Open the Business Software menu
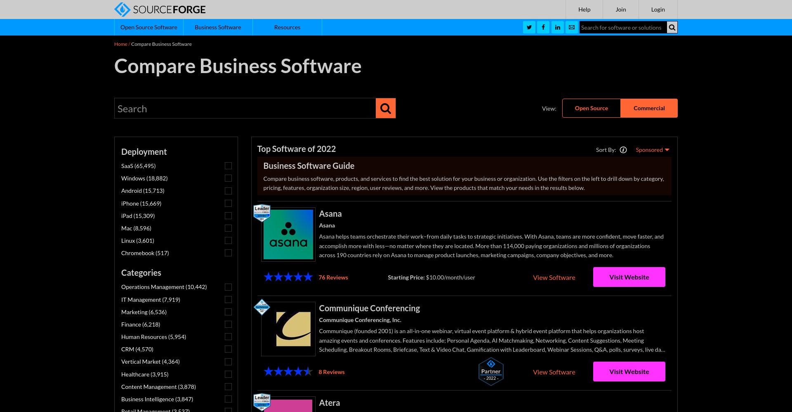Screen dimensions: 792x412 coord(218,27)
